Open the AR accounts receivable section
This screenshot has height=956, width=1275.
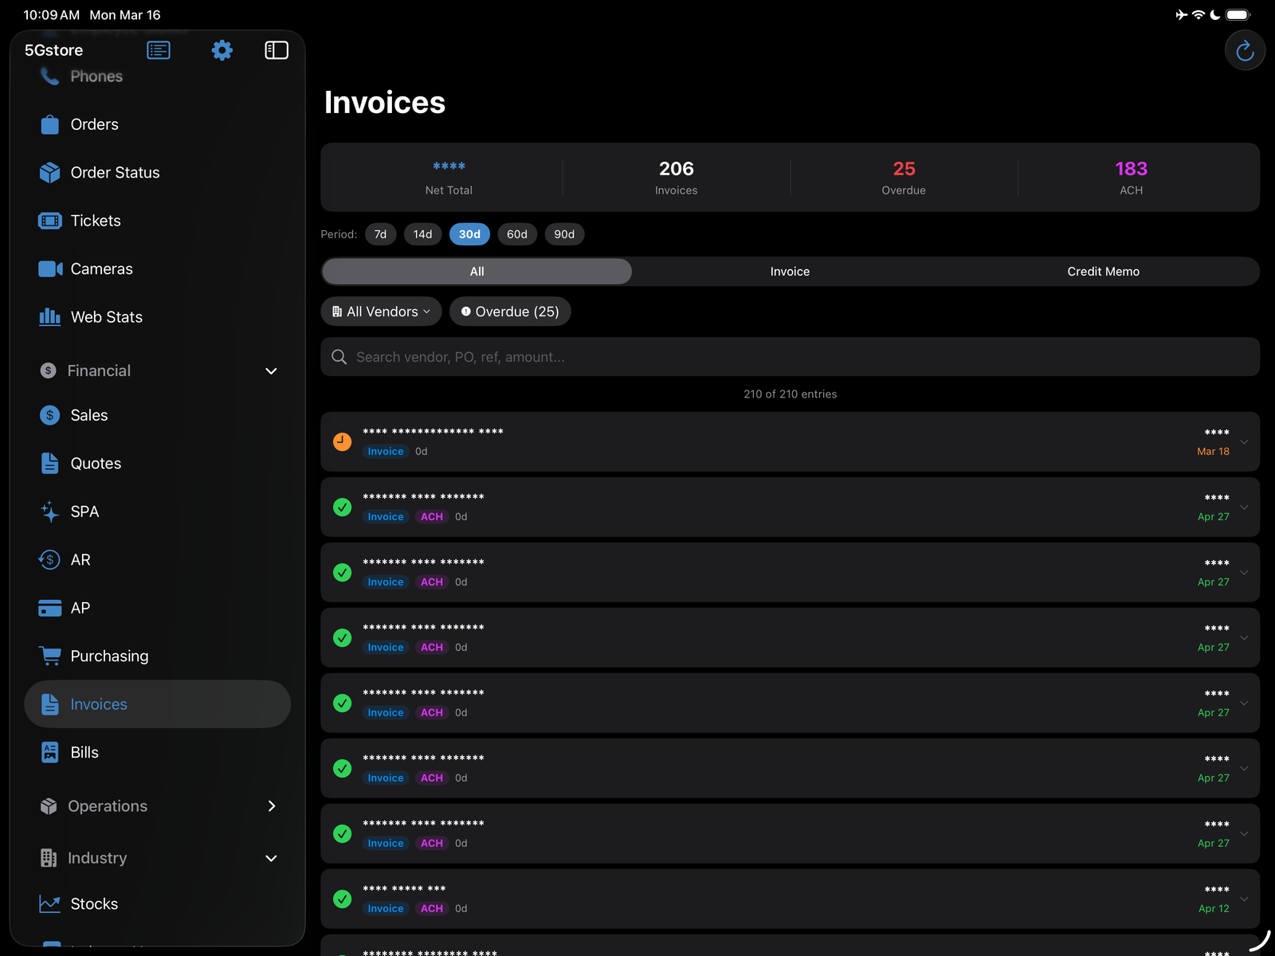click(x=79, y=559)
